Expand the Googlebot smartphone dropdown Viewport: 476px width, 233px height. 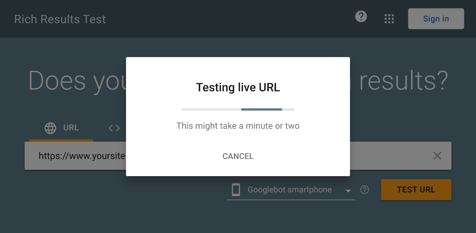(291, 190)
